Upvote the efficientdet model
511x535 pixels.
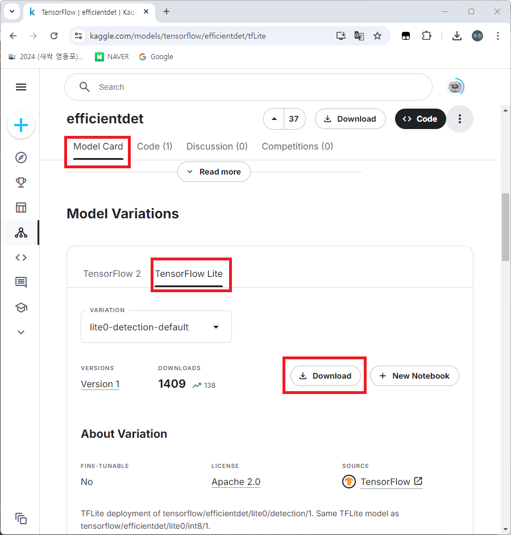point(274,119)
